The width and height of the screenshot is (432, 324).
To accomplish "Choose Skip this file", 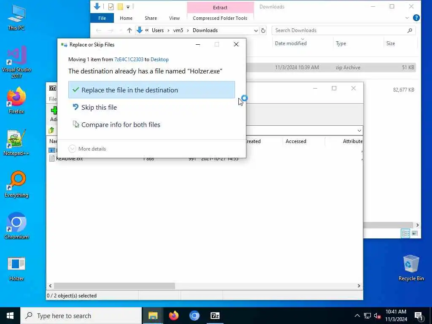I will click(x=151, y=107).
